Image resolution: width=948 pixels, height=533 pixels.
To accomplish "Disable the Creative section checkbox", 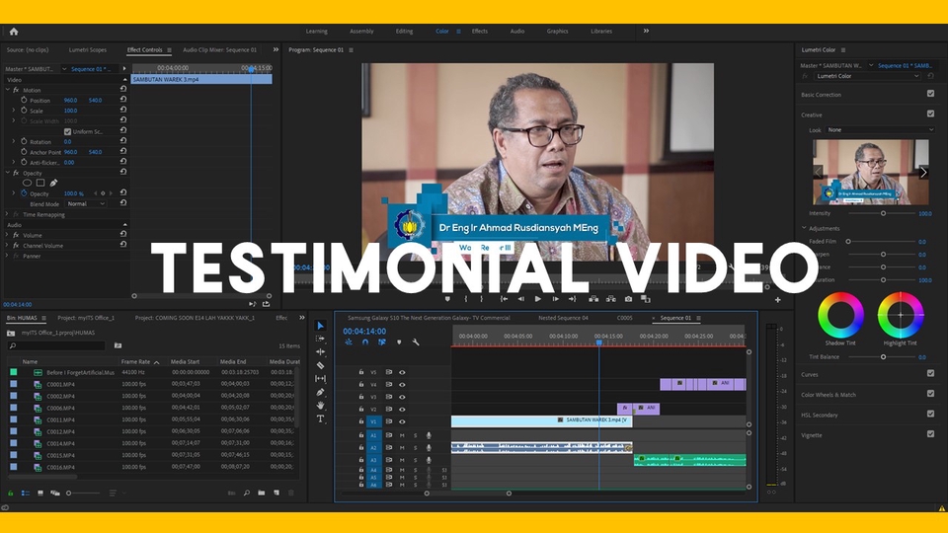I will click(930, 114).
